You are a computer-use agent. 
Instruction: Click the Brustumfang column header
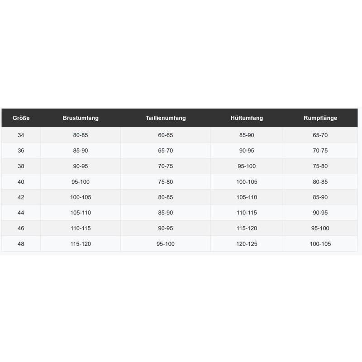coord(81,118)
